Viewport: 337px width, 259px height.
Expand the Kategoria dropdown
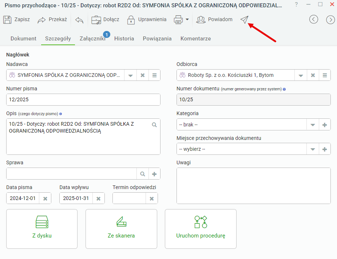click(x=313, y=125)
